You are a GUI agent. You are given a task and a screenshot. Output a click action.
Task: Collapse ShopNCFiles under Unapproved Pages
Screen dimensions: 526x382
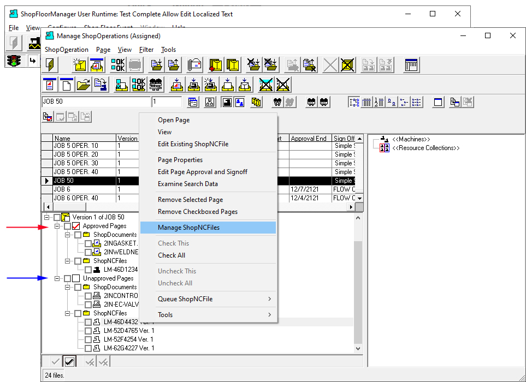67,313
